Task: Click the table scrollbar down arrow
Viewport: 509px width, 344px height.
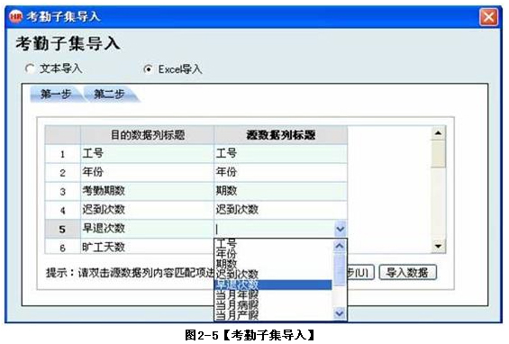Action: 438,247
